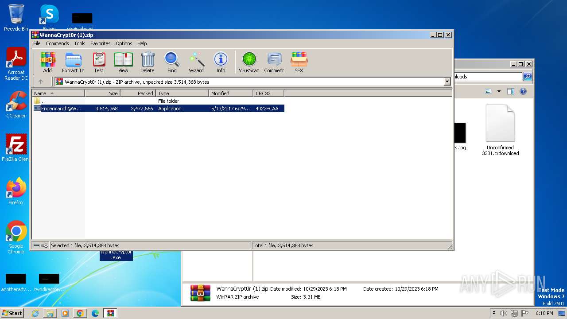Screen dimensions: 567x319
Task: Sort by the CRC32 column header
Action: coord(269,93)
